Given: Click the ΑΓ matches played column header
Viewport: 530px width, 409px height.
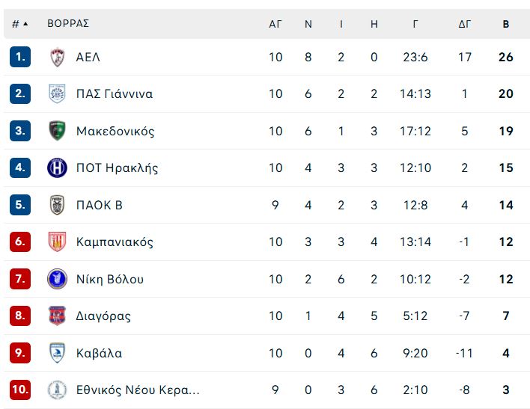Looking at the screenshot, I should point(275,24).
